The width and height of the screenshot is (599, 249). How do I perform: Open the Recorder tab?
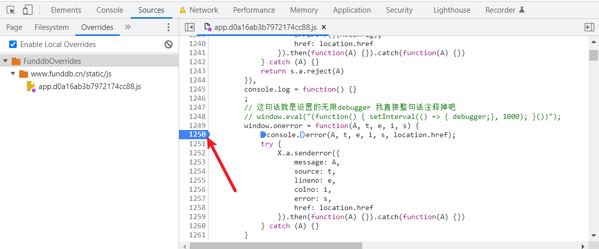click(x=501, y=10)
